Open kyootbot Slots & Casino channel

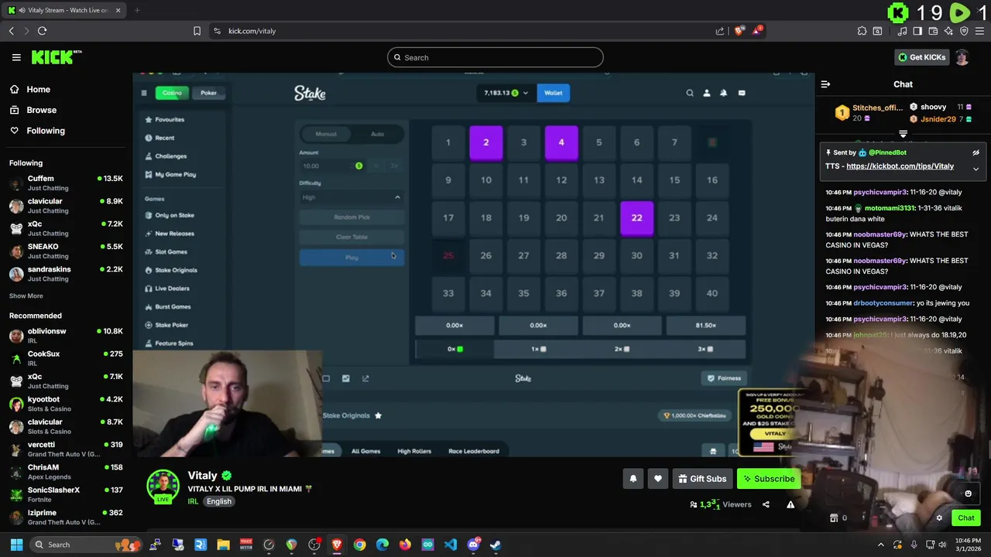pyautogui.click(x=66, y=404)
